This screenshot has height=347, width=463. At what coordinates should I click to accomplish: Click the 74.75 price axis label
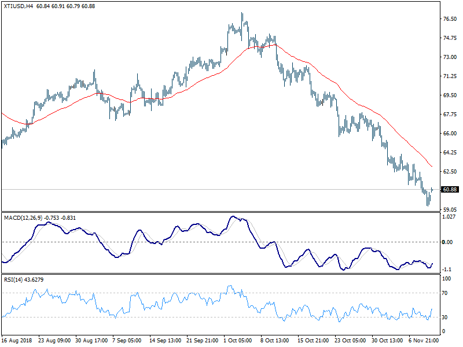(x=450, y=38)
